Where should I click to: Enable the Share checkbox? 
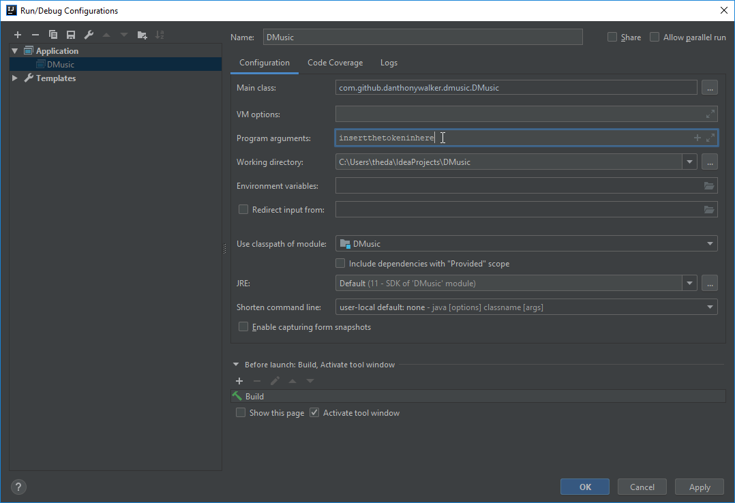(612, 37)
